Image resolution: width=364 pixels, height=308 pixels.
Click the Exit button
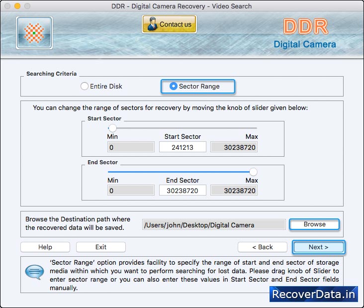(101, 247)
